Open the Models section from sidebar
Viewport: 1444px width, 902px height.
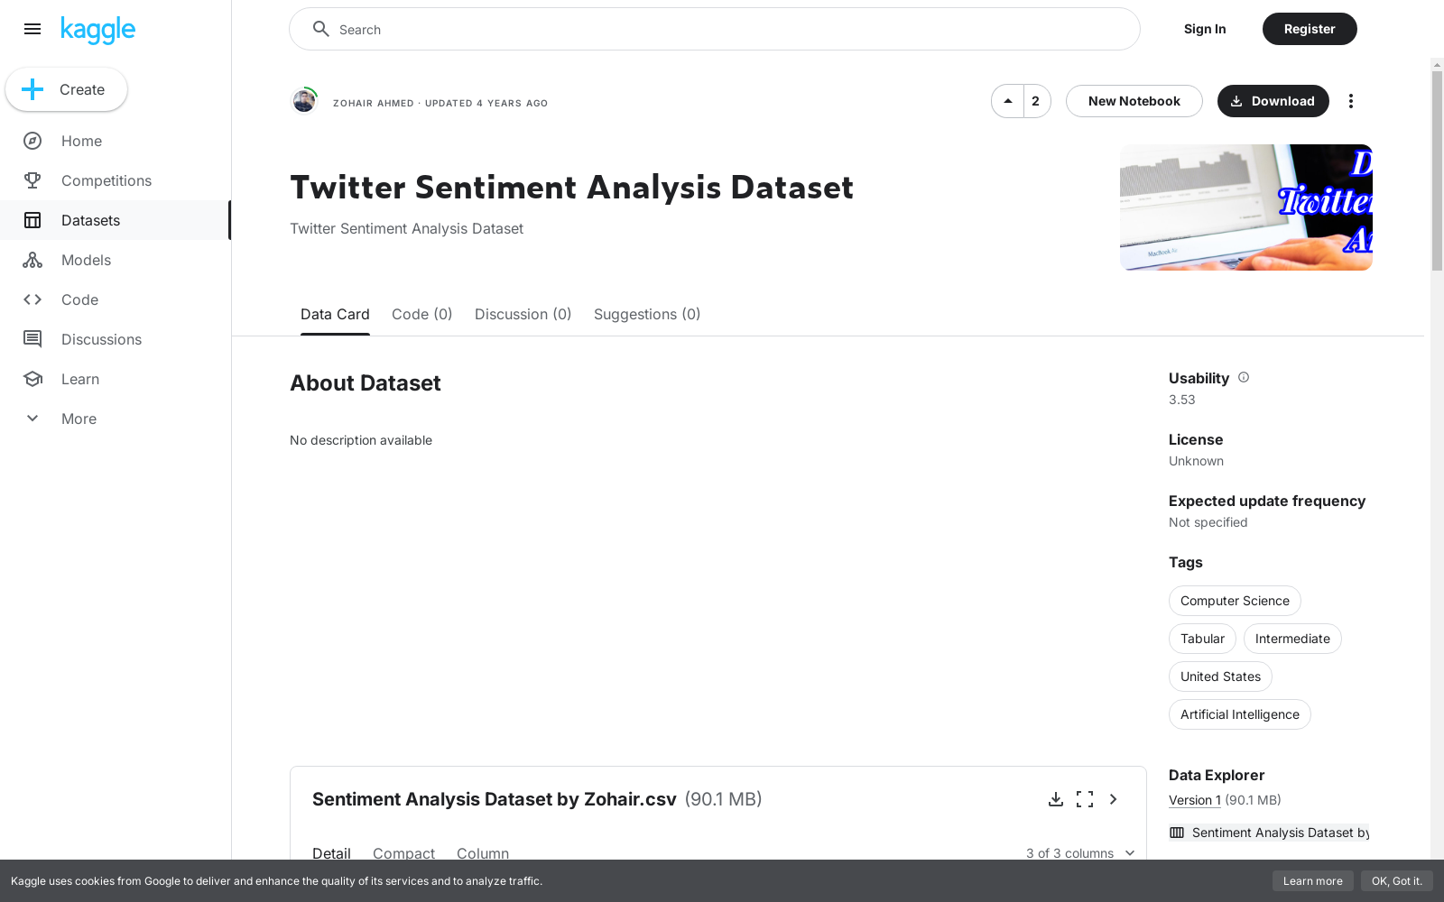click(32, 260)
